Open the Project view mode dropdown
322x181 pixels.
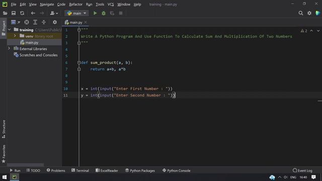tap(16, 22)
